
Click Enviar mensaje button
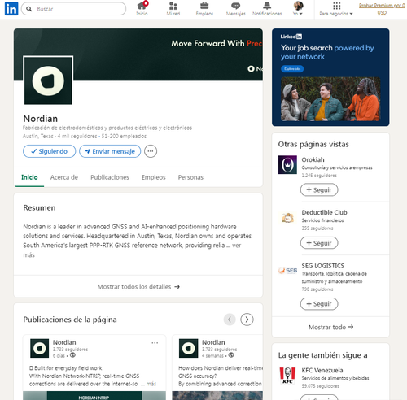(110, 151)
